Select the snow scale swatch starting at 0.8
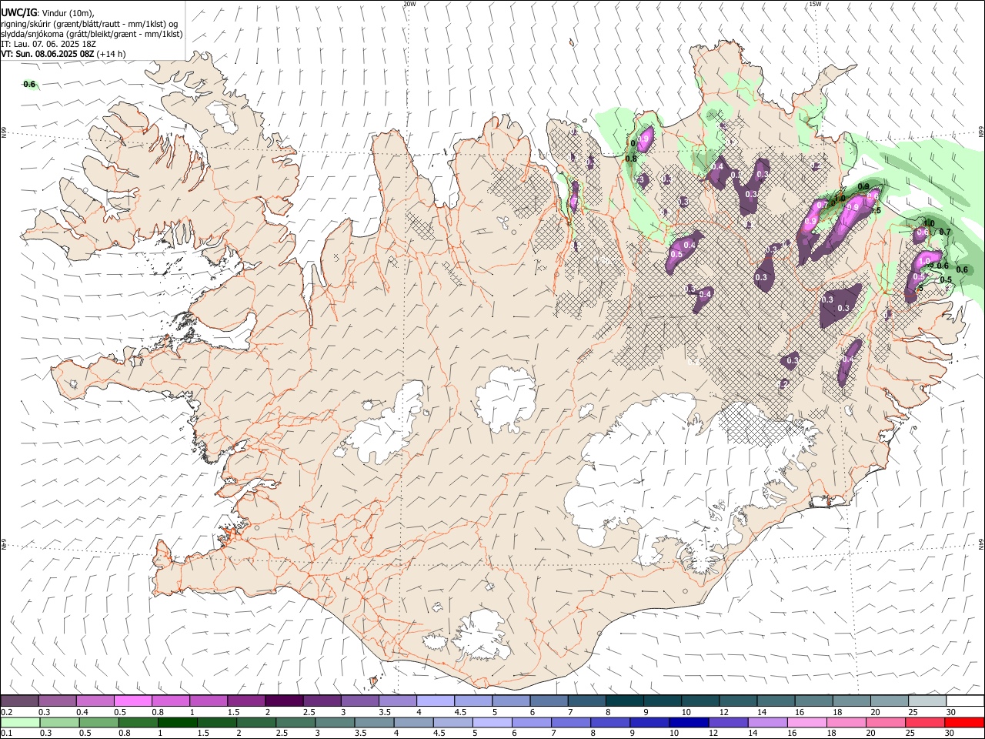 (x=170, y=701)
